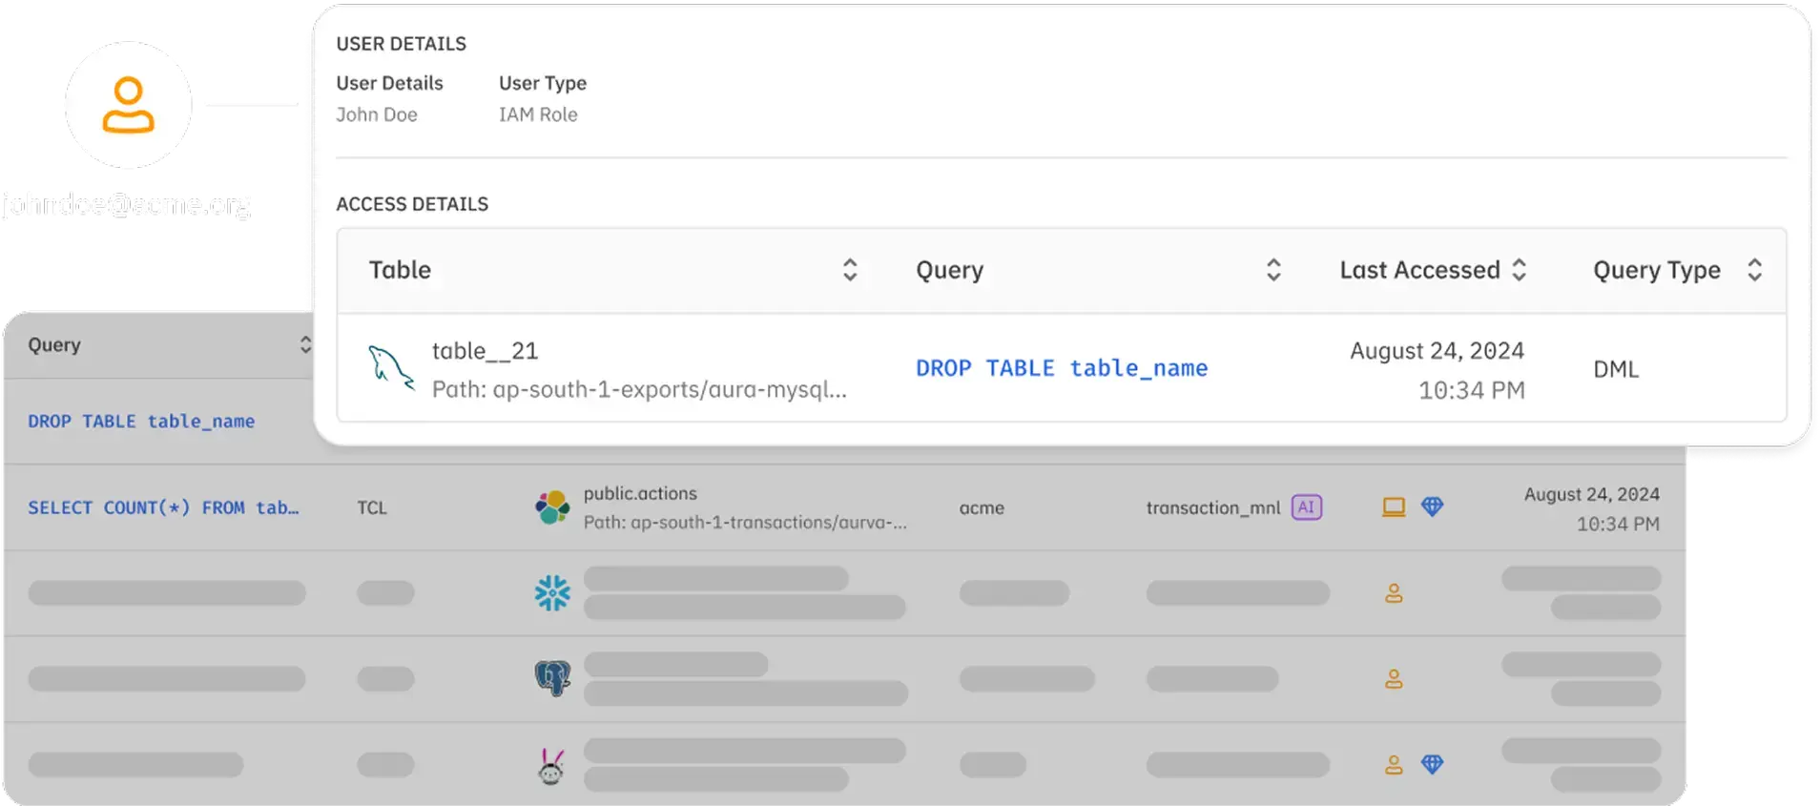1820x806 pixels.
Task: Click the Snowflake database icon
Action: [552, 593]
